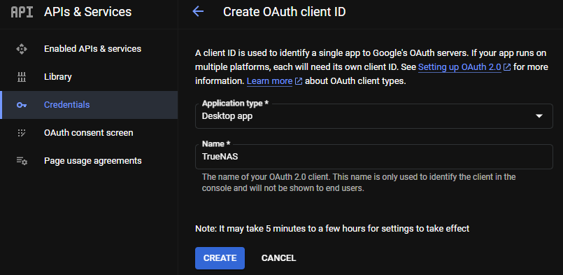Click the Enabled APIs & services diamond icon
The width and height of the screenshot is (563, 275).
pyautogui.click(x=22, y=49)
